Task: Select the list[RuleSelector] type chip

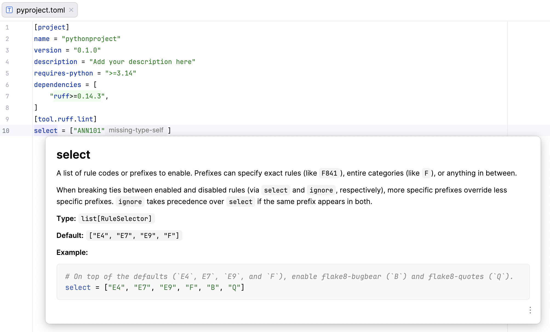Action: click(x=116, y=218)
